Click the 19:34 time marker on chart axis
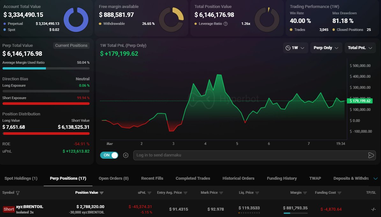The width and height of the screenshot is (381, 217). [341, 144]
